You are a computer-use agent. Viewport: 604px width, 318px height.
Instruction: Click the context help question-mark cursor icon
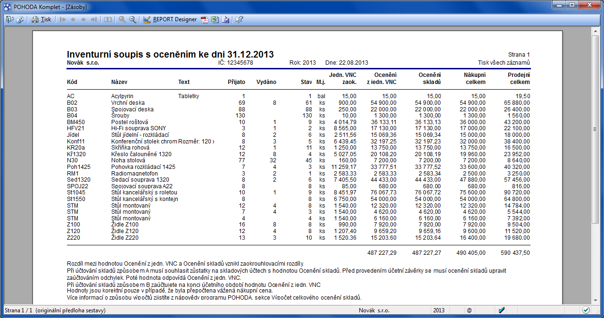tap(240, 19)
